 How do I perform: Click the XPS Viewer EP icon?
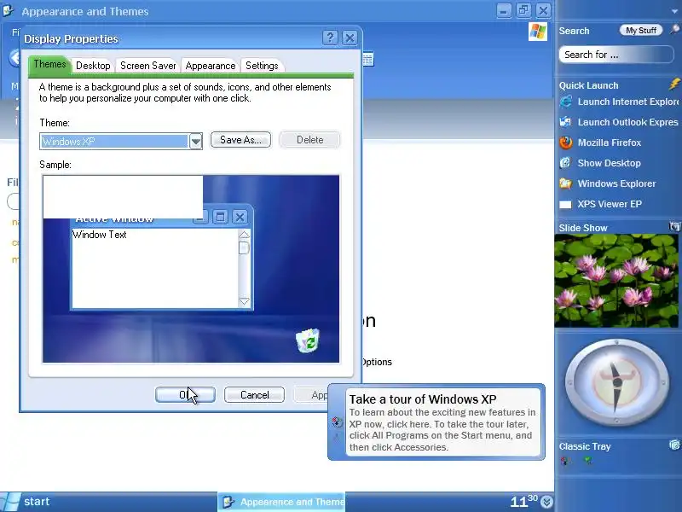(566, 204)
